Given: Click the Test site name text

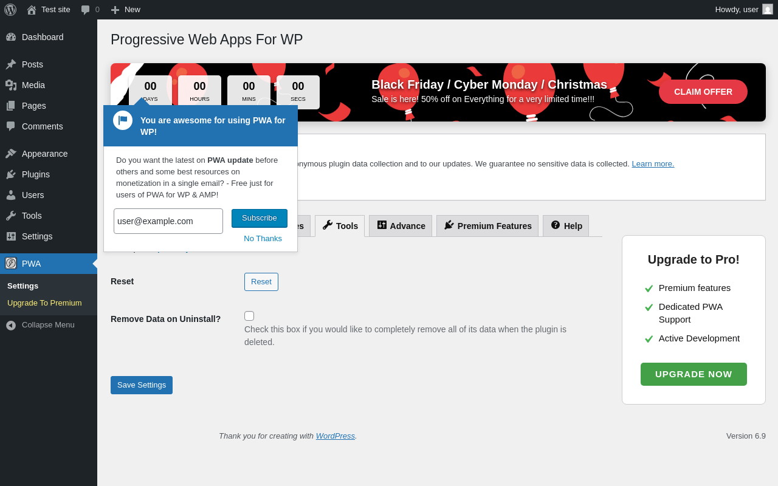Looking at the screenshot, I should 56,9.
